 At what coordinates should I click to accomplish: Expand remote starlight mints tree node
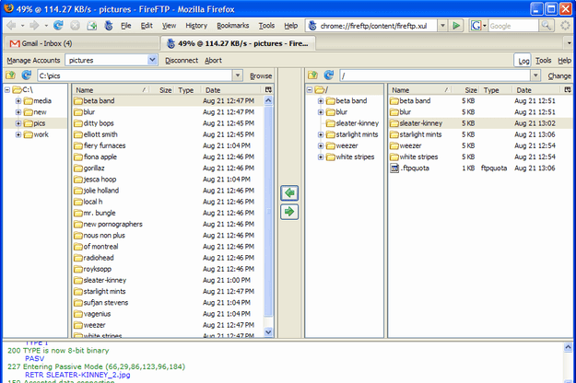[321, 134]
